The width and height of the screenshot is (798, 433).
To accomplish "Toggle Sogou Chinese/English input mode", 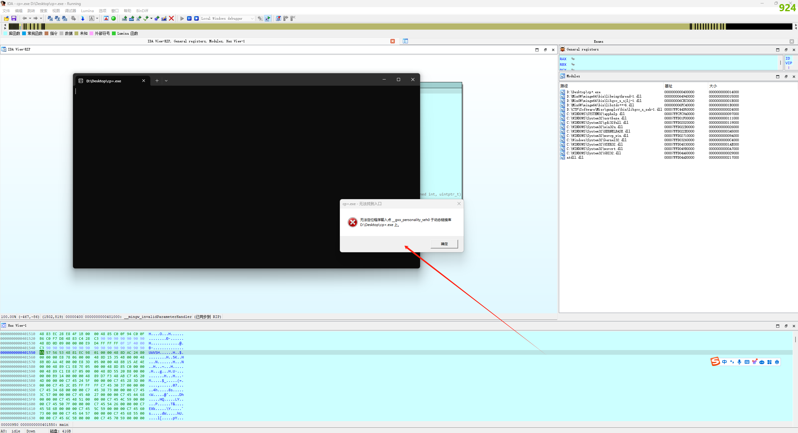I will 724,362.
